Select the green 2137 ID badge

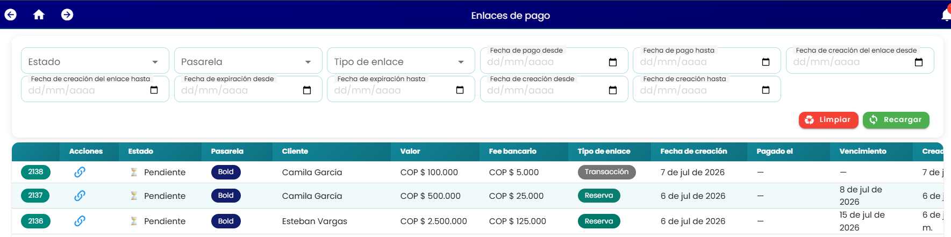(35, 196)
